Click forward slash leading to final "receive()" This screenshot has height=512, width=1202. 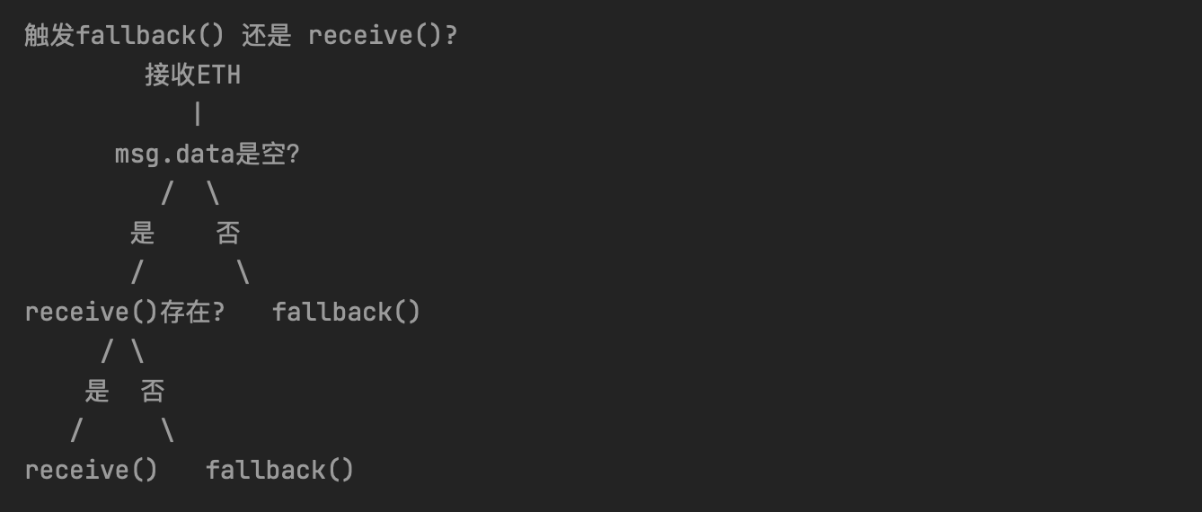[76, 431]
